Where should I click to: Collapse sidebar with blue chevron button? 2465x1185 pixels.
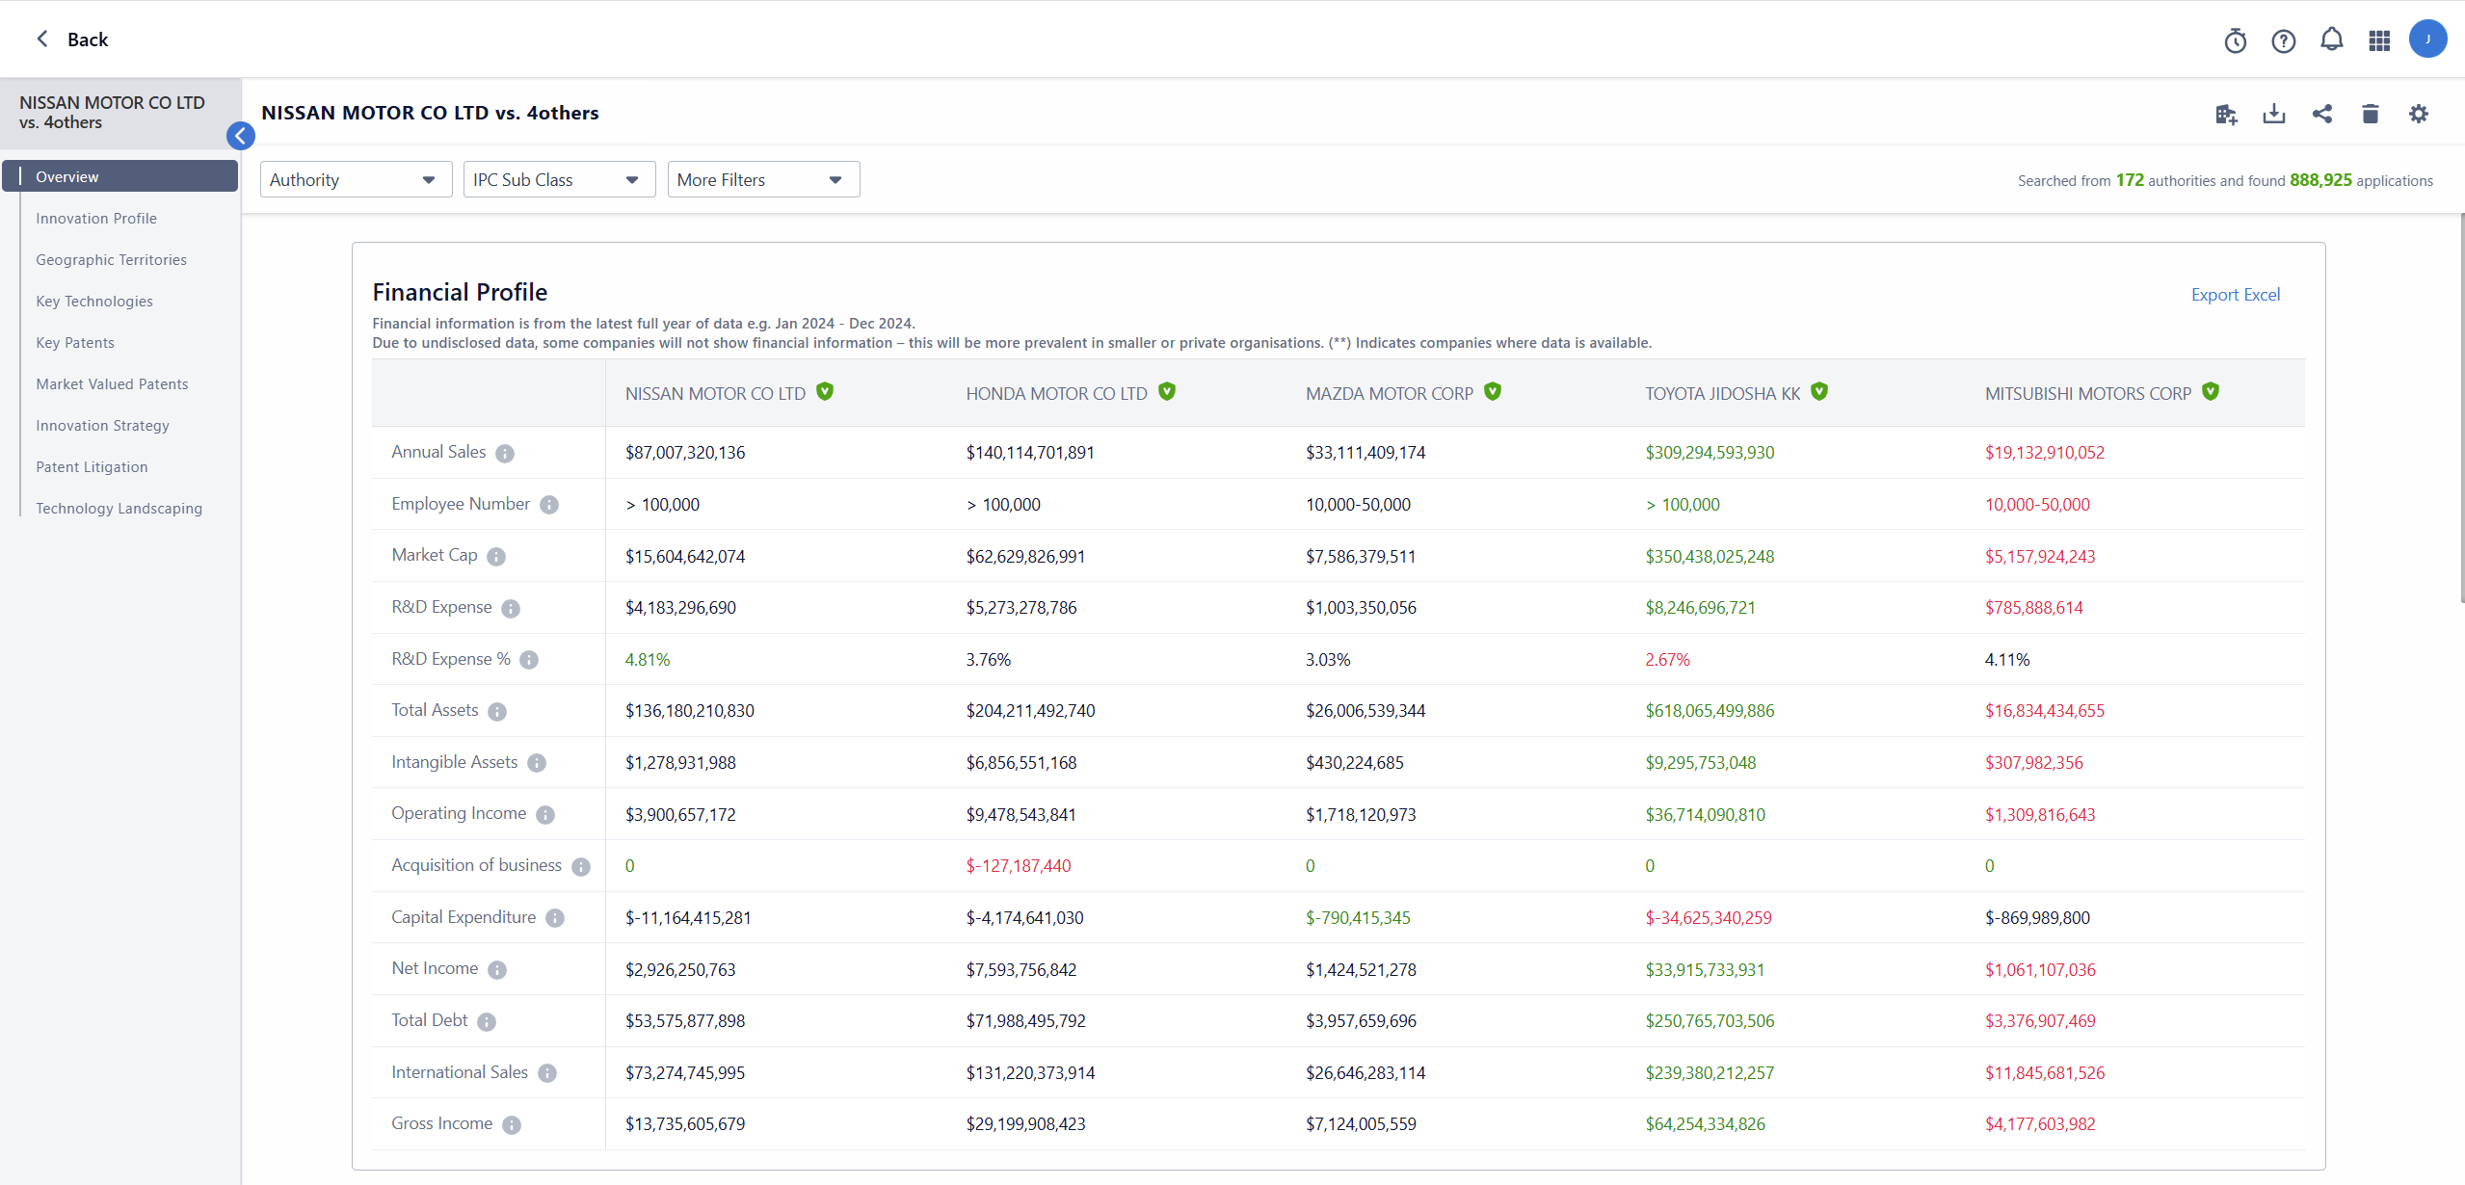pyautogui.click(x=240, y=136)
